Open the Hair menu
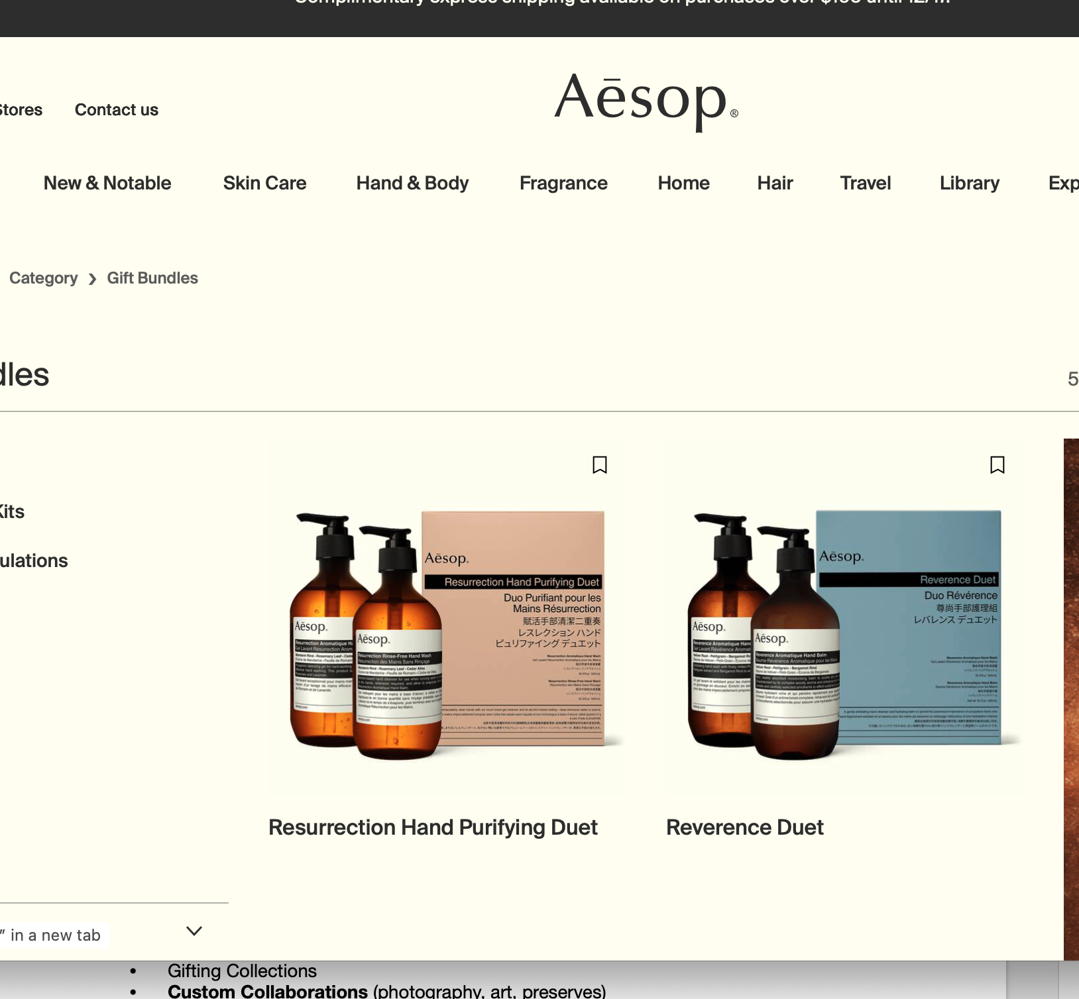 point(775,184)
